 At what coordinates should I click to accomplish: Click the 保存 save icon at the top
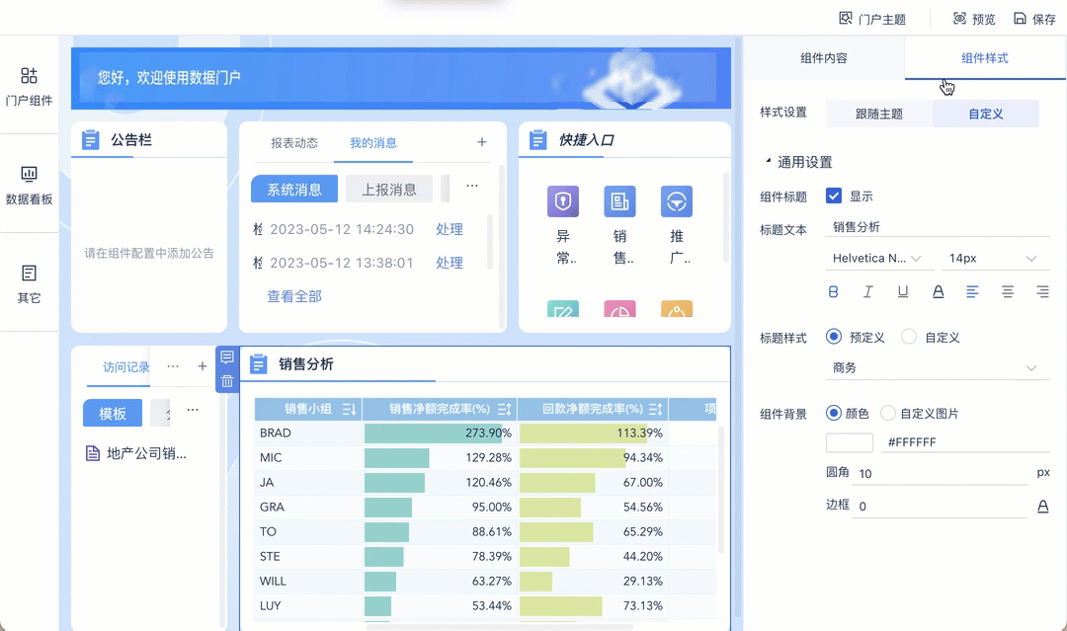click(x=1020, y=19)
